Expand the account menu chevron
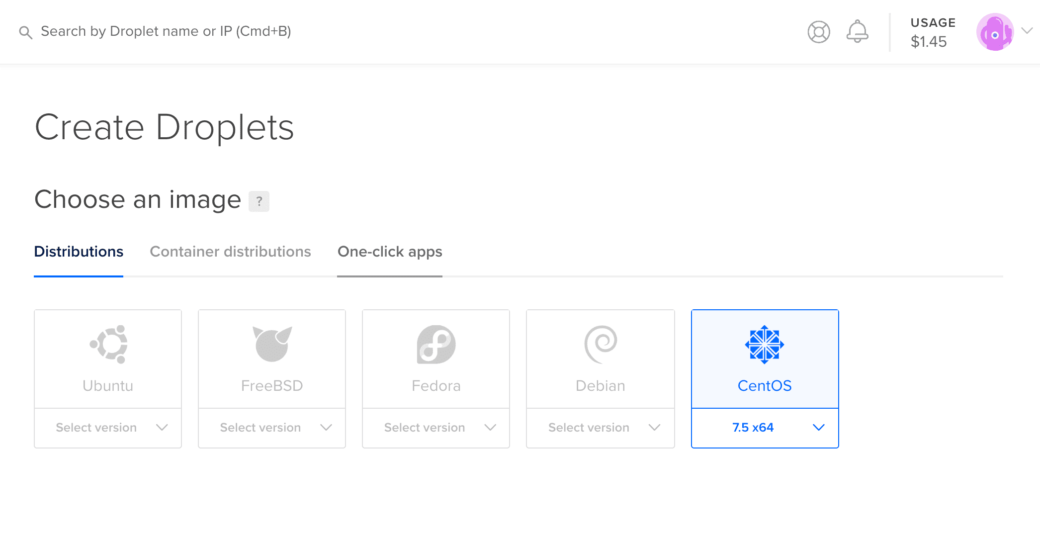This screenshot has height=538, width=1040. [x=1027, y=30]
